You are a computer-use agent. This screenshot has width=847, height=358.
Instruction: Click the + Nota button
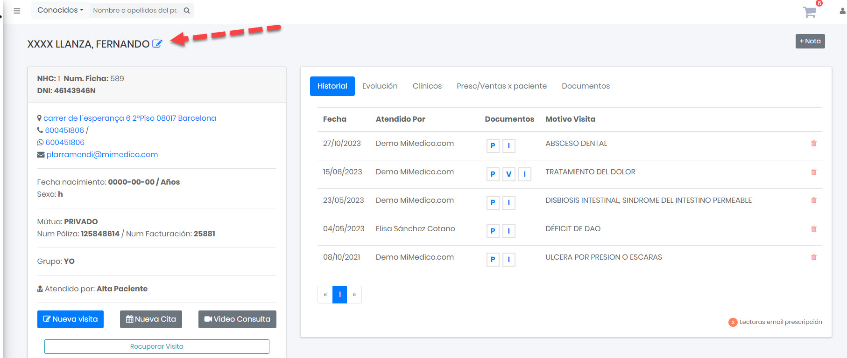pyautogui.click(x=810, y=41)
